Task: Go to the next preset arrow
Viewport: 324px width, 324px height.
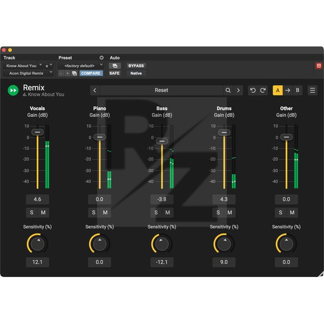Action: [x=238, y=90]
